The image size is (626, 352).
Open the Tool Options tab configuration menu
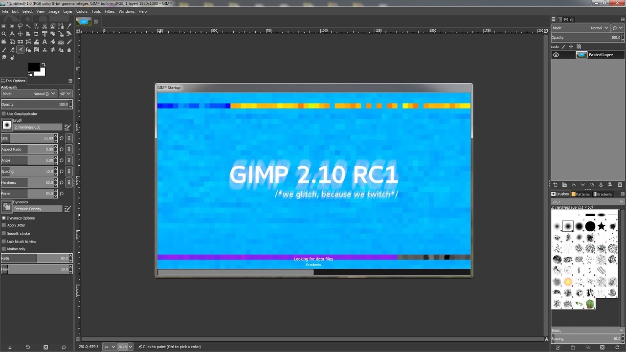(x=70, y=81)
